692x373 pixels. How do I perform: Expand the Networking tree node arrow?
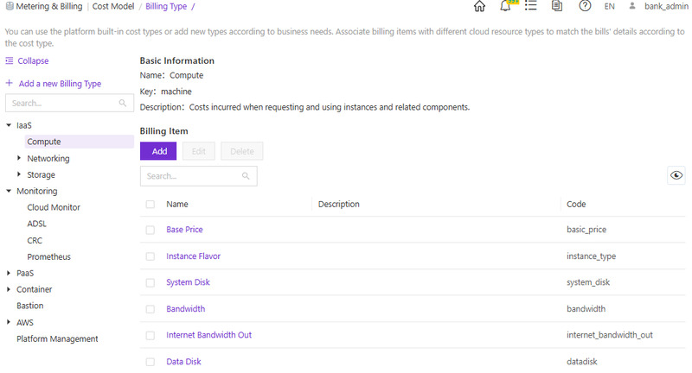tap(19, 158)
